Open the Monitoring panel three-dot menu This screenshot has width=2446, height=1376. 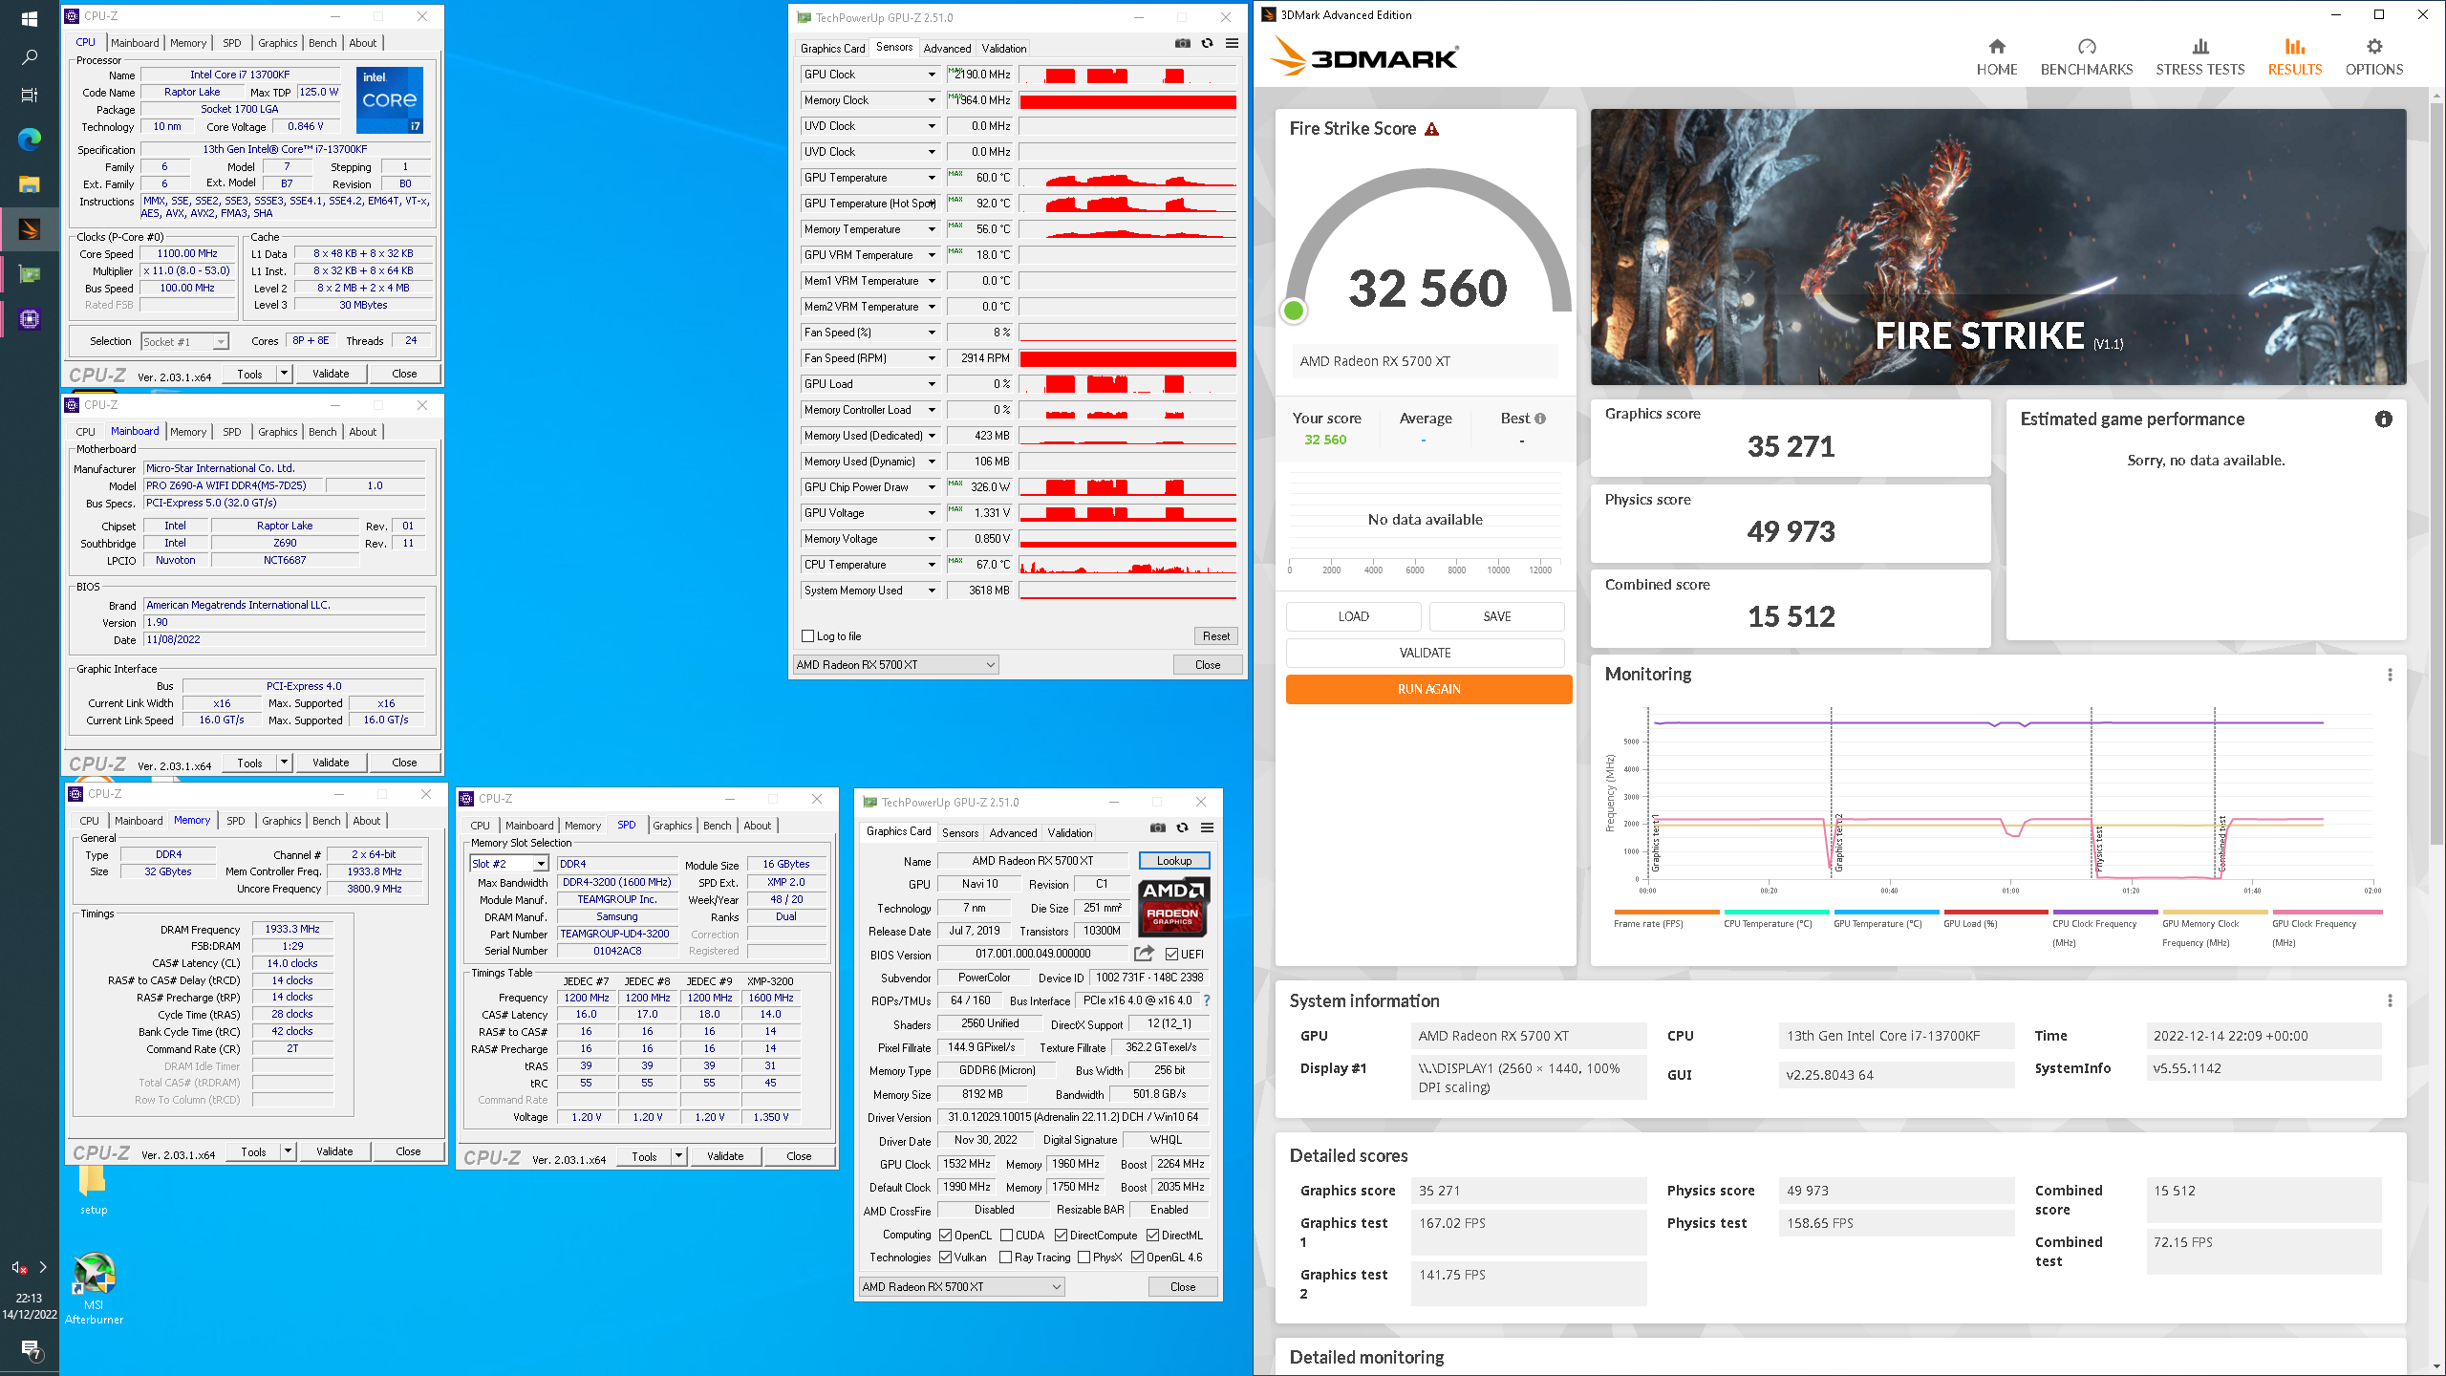(x=2390, y=675)
